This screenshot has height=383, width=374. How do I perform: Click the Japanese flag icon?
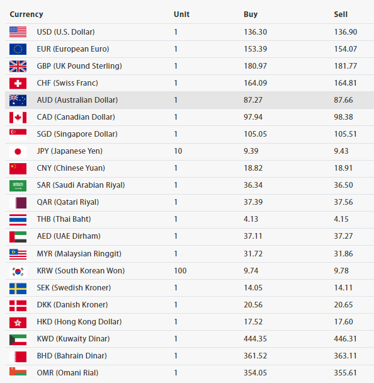click(x=18, y=151)
